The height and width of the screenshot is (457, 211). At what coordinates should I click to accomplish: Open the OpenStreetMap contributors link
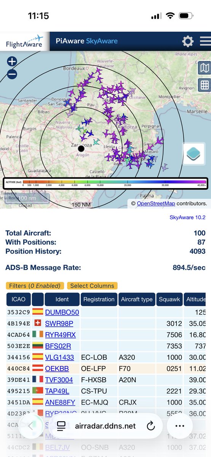(x=156, y=203)
